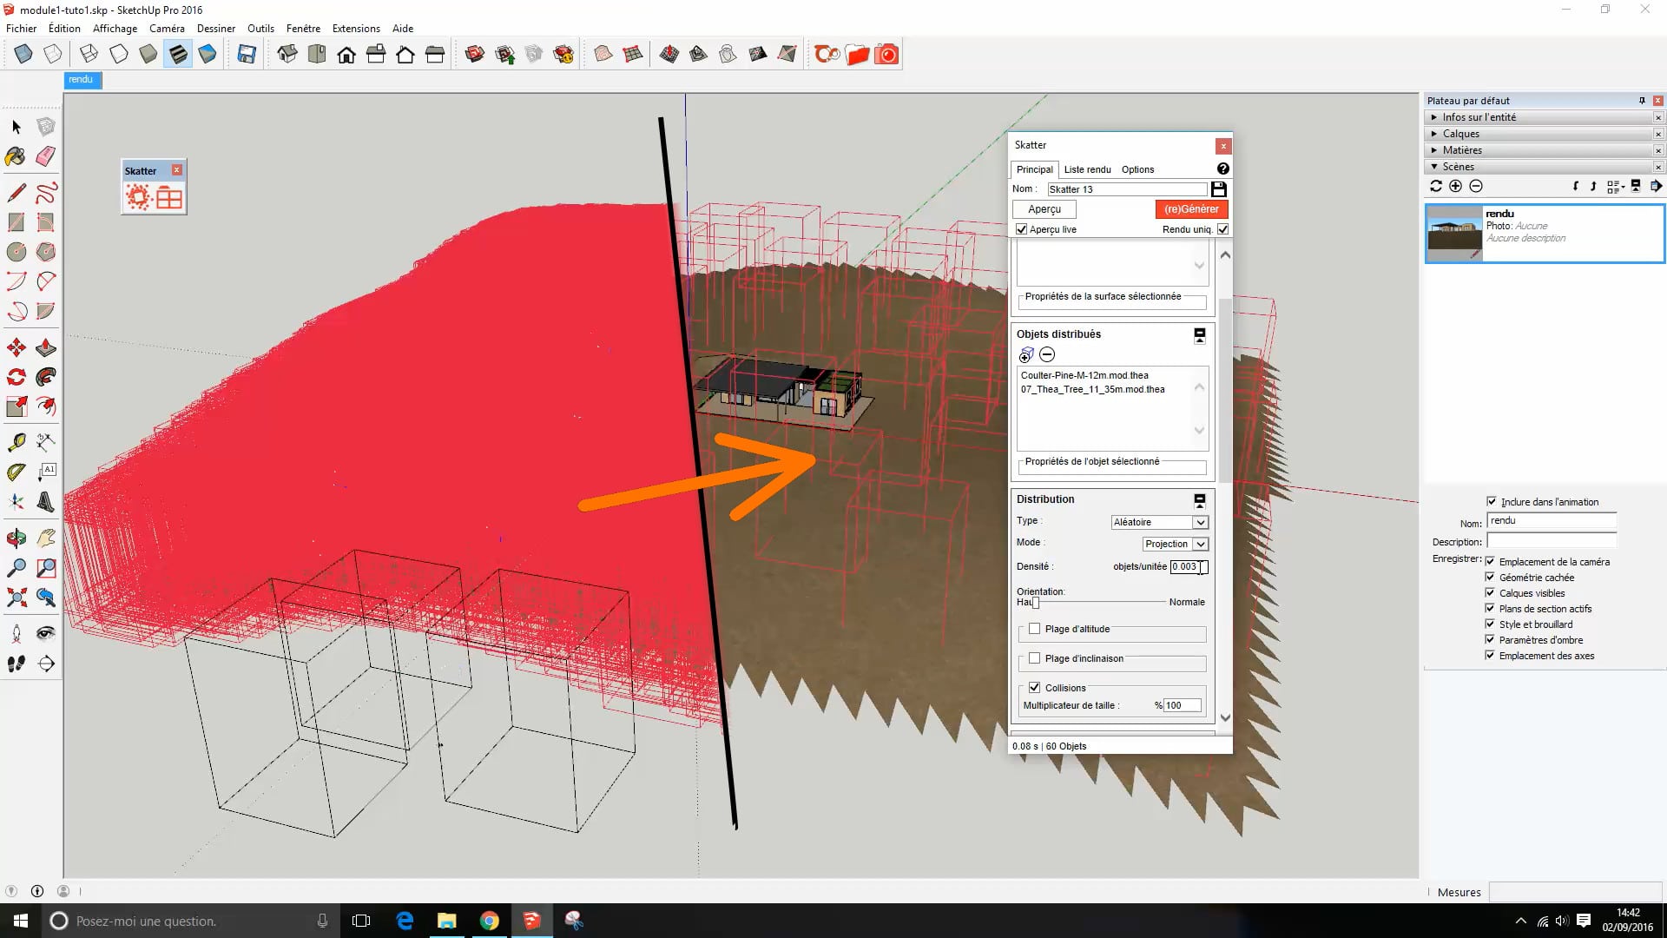Add a new scene with plus icon
The image size is (1667, 938).
point(1455,186)
